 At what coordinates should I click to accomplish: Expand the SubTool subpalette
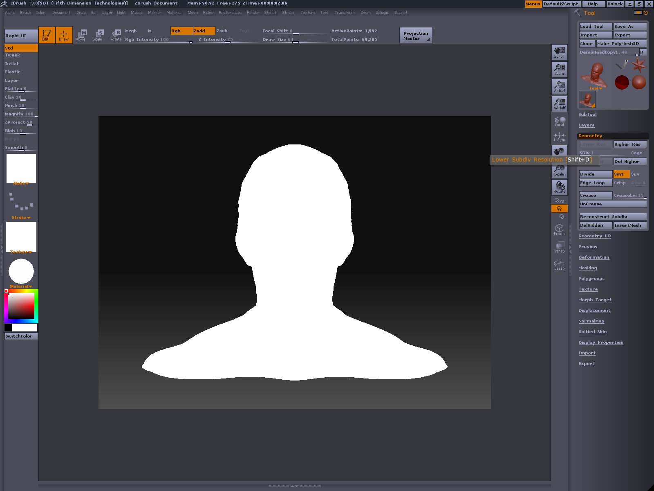587,115
